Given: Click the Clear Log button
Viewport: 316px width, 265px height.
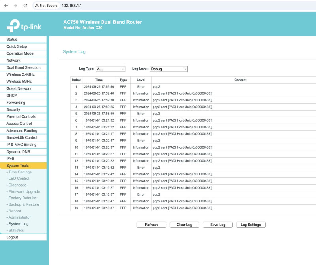Looking at the screenshot, I should 184,225.
